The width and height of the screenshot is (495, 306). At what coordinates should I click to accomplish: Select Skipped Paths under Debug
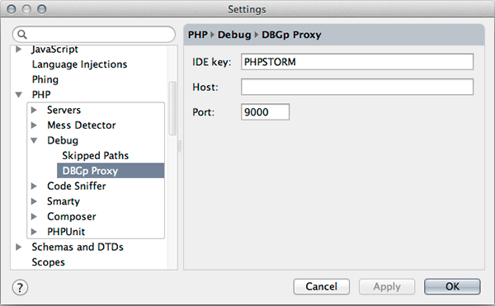[x=96, y=156]
